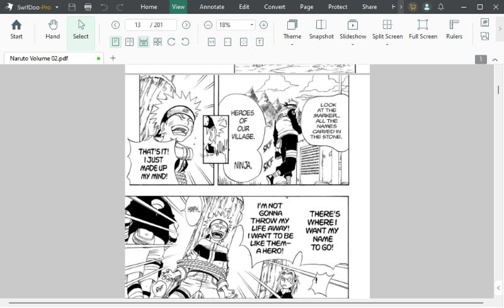Click the zoom out minus button

[x=209, y=25]
